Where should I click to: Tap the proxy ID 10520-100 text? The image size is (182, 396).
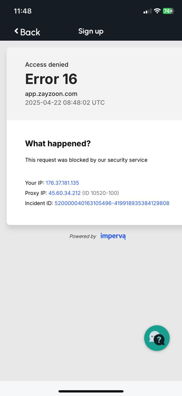[x=100, y=193]
